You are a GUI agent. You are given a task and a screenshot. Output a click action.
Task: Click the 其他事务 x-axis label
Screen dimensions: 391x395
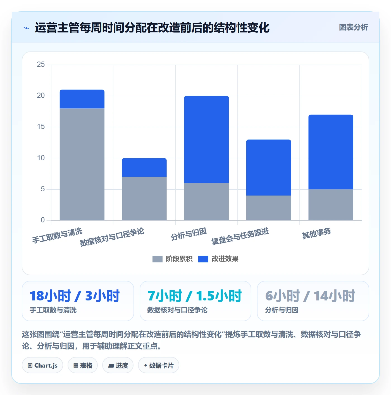tap(316, 233)
